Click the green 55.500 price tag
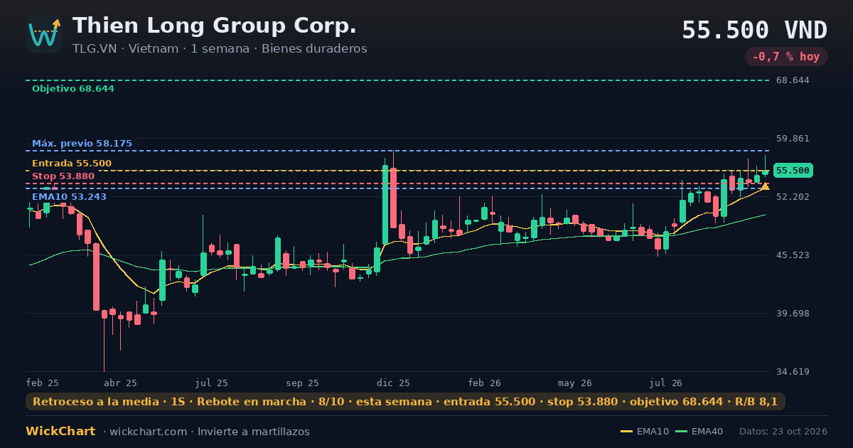This screenshot has height=448, width=853. (793, 171)
